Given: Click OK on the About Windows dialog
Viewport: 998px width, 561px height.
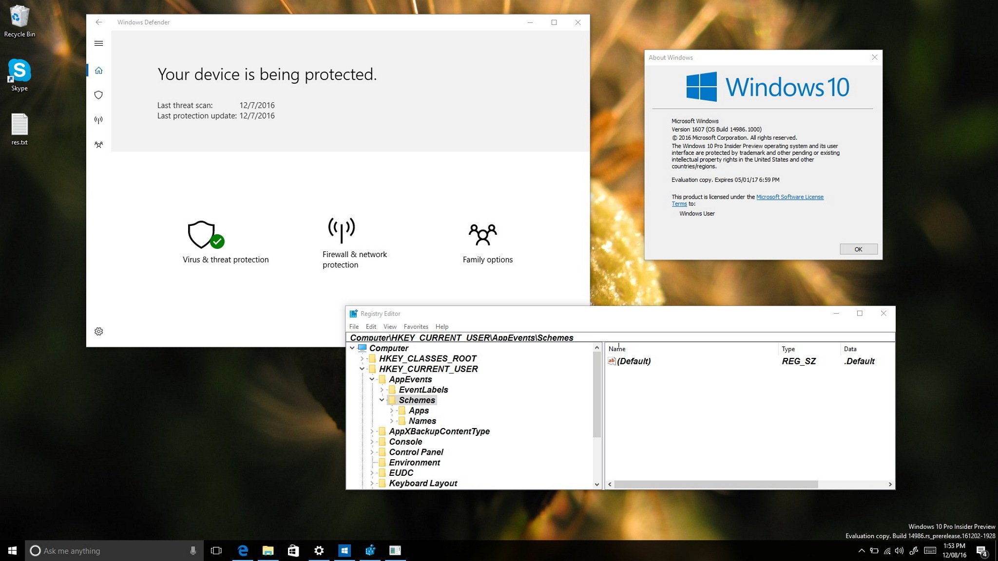Looking at the screenshot, I should point(858,249).
